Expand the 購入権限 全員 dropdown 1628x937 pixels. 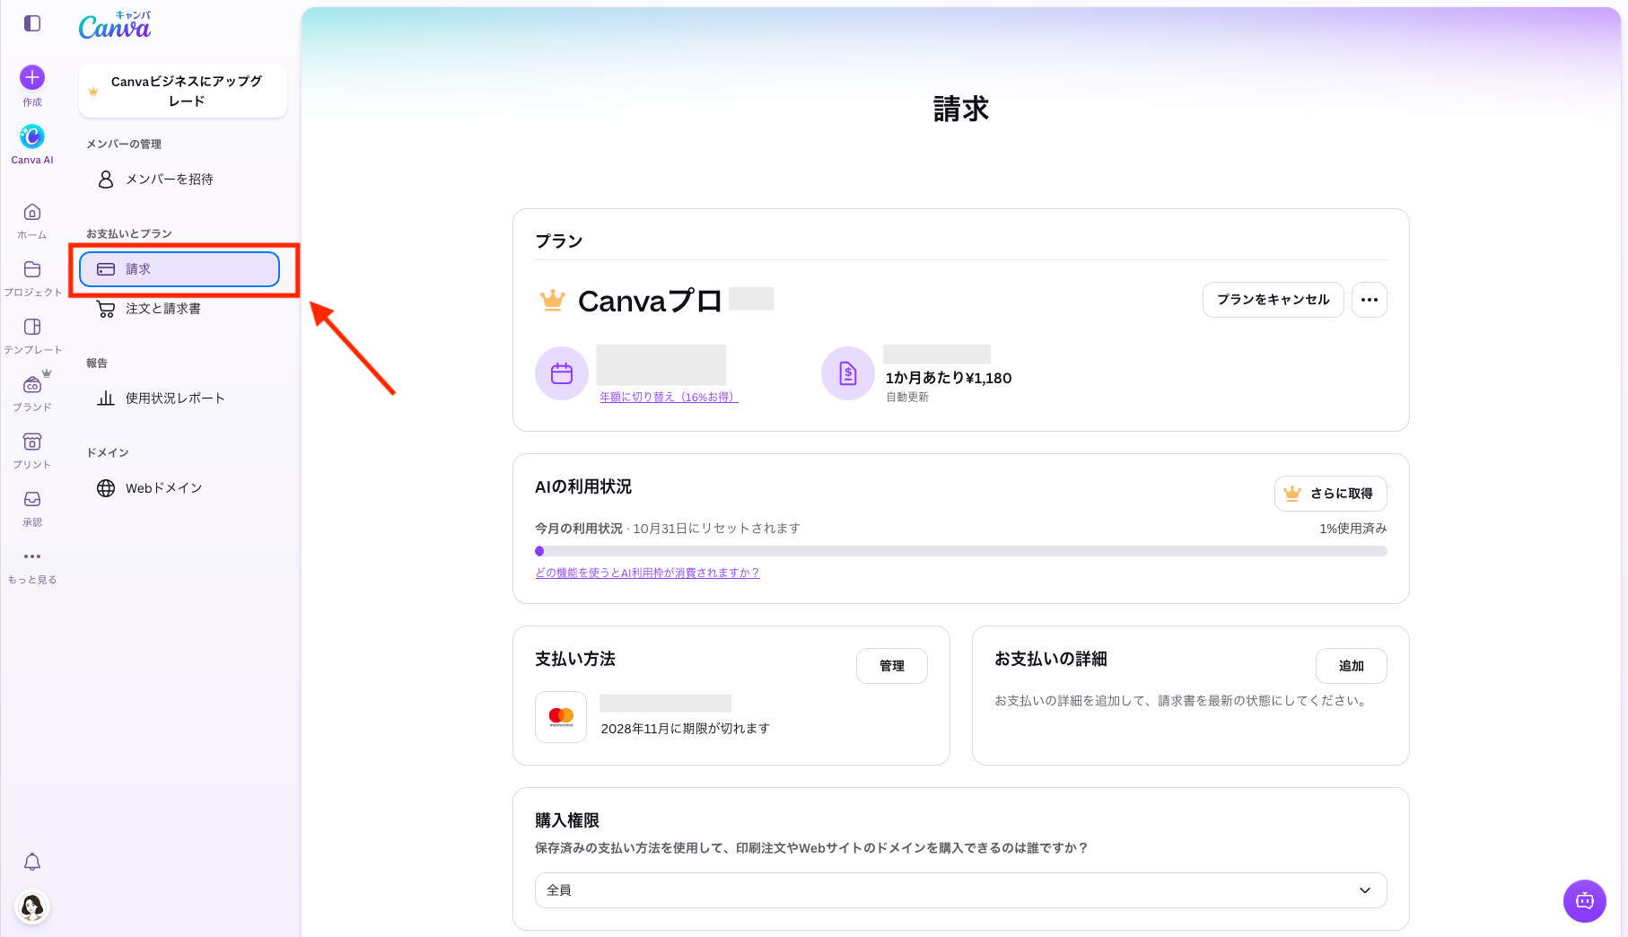(961, 890)
